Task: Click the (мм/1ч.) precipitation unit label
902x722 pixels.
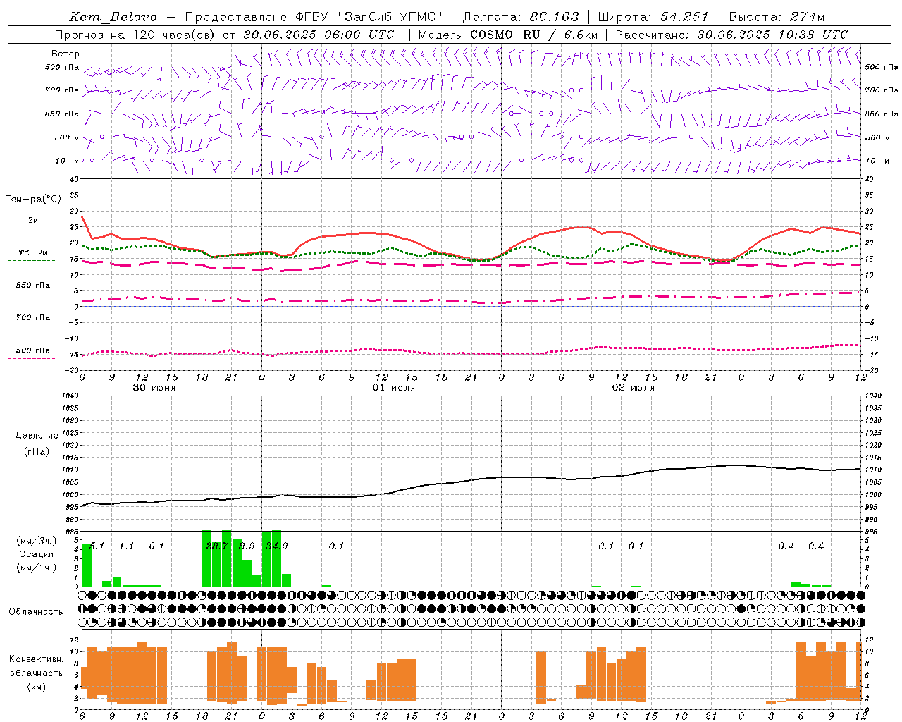Action: tap(36, 568)
